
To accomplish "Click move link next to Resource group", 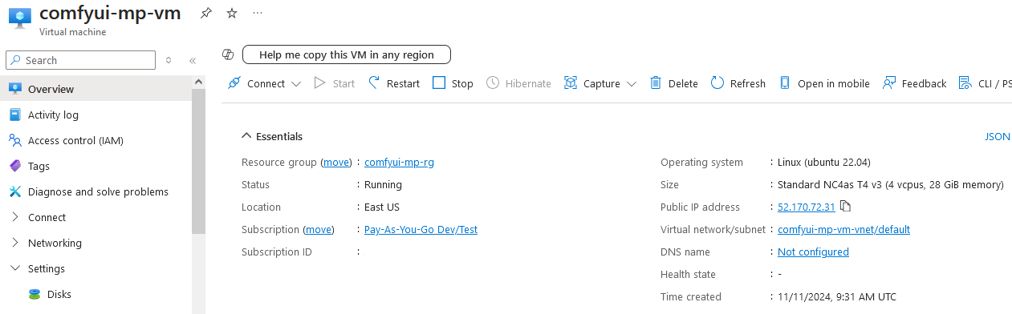I will pos(336,162).
